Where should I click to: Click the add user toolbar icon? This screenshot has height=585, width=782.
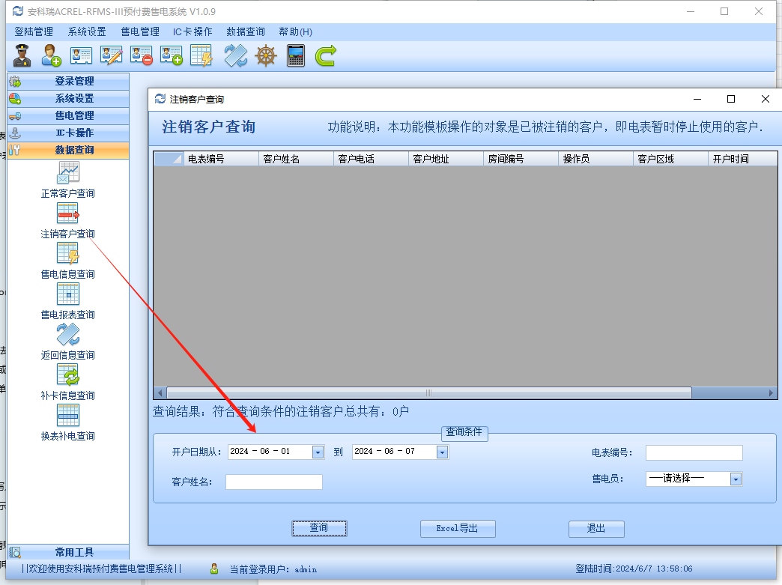pos(51,55)
